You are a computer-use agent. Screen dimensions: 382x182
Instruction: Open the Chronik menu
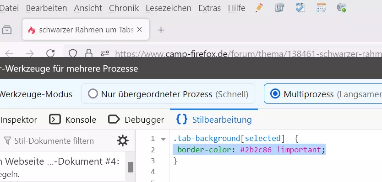124,8
